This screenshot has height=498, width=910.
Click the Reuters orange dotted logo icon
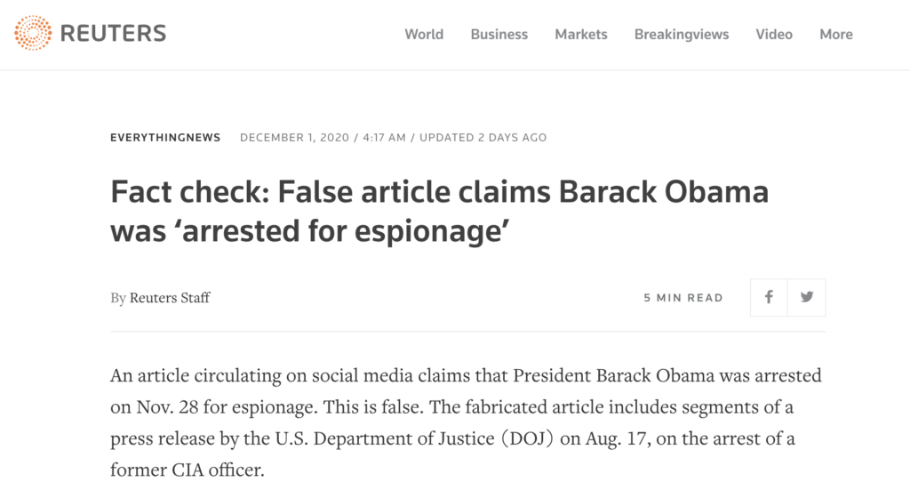click(33, 34)
